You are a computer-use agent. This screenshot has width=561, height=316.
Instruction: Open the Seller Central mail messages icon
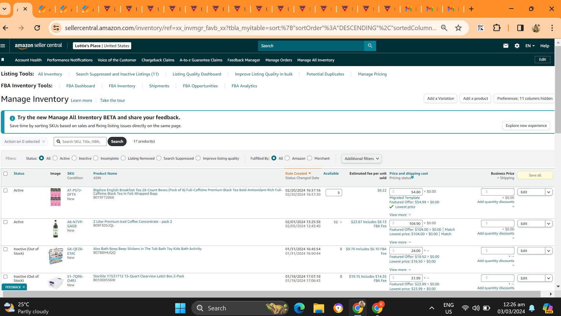coord(506,46)
